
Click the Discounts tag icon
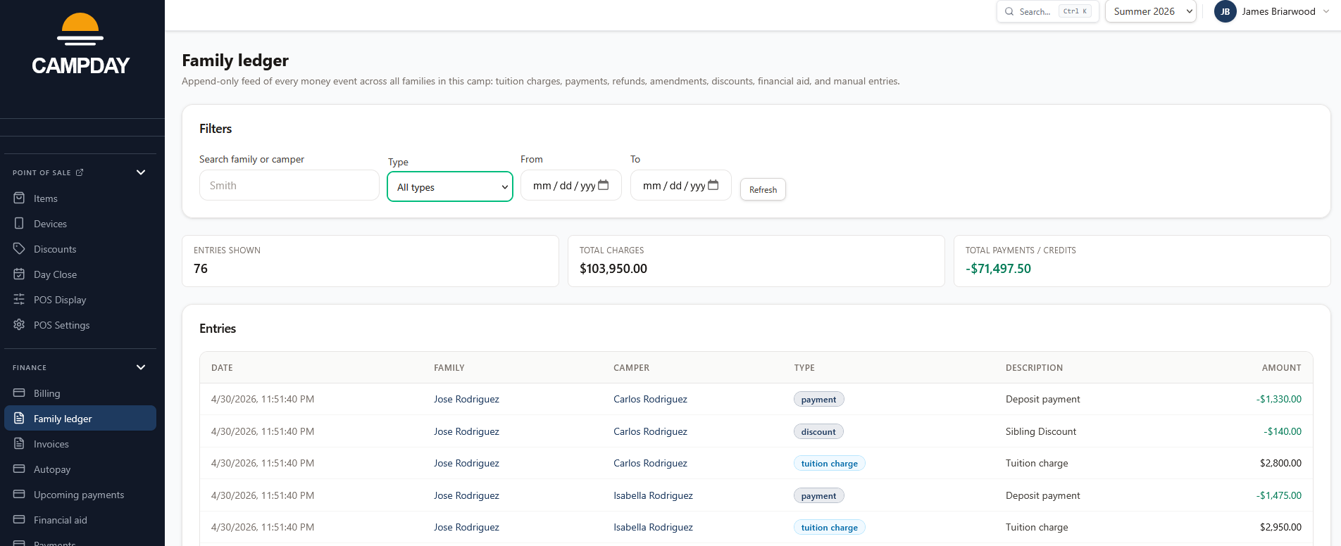pos(19,249)
